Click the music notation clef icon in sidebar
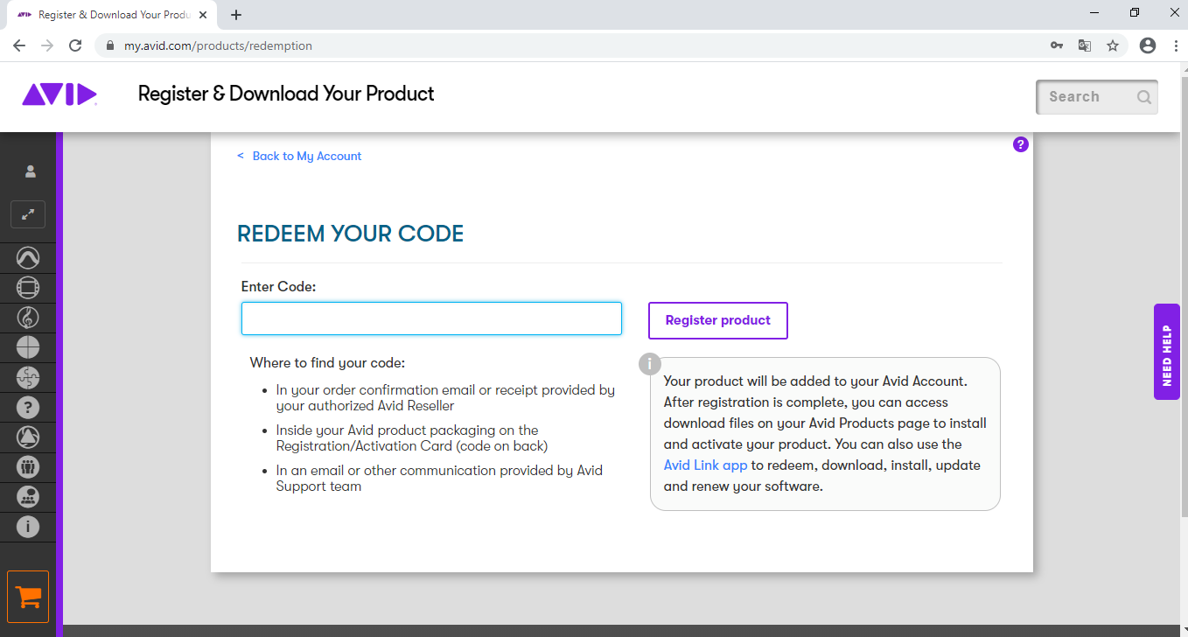1188x637 pixels. pos(27,317)
